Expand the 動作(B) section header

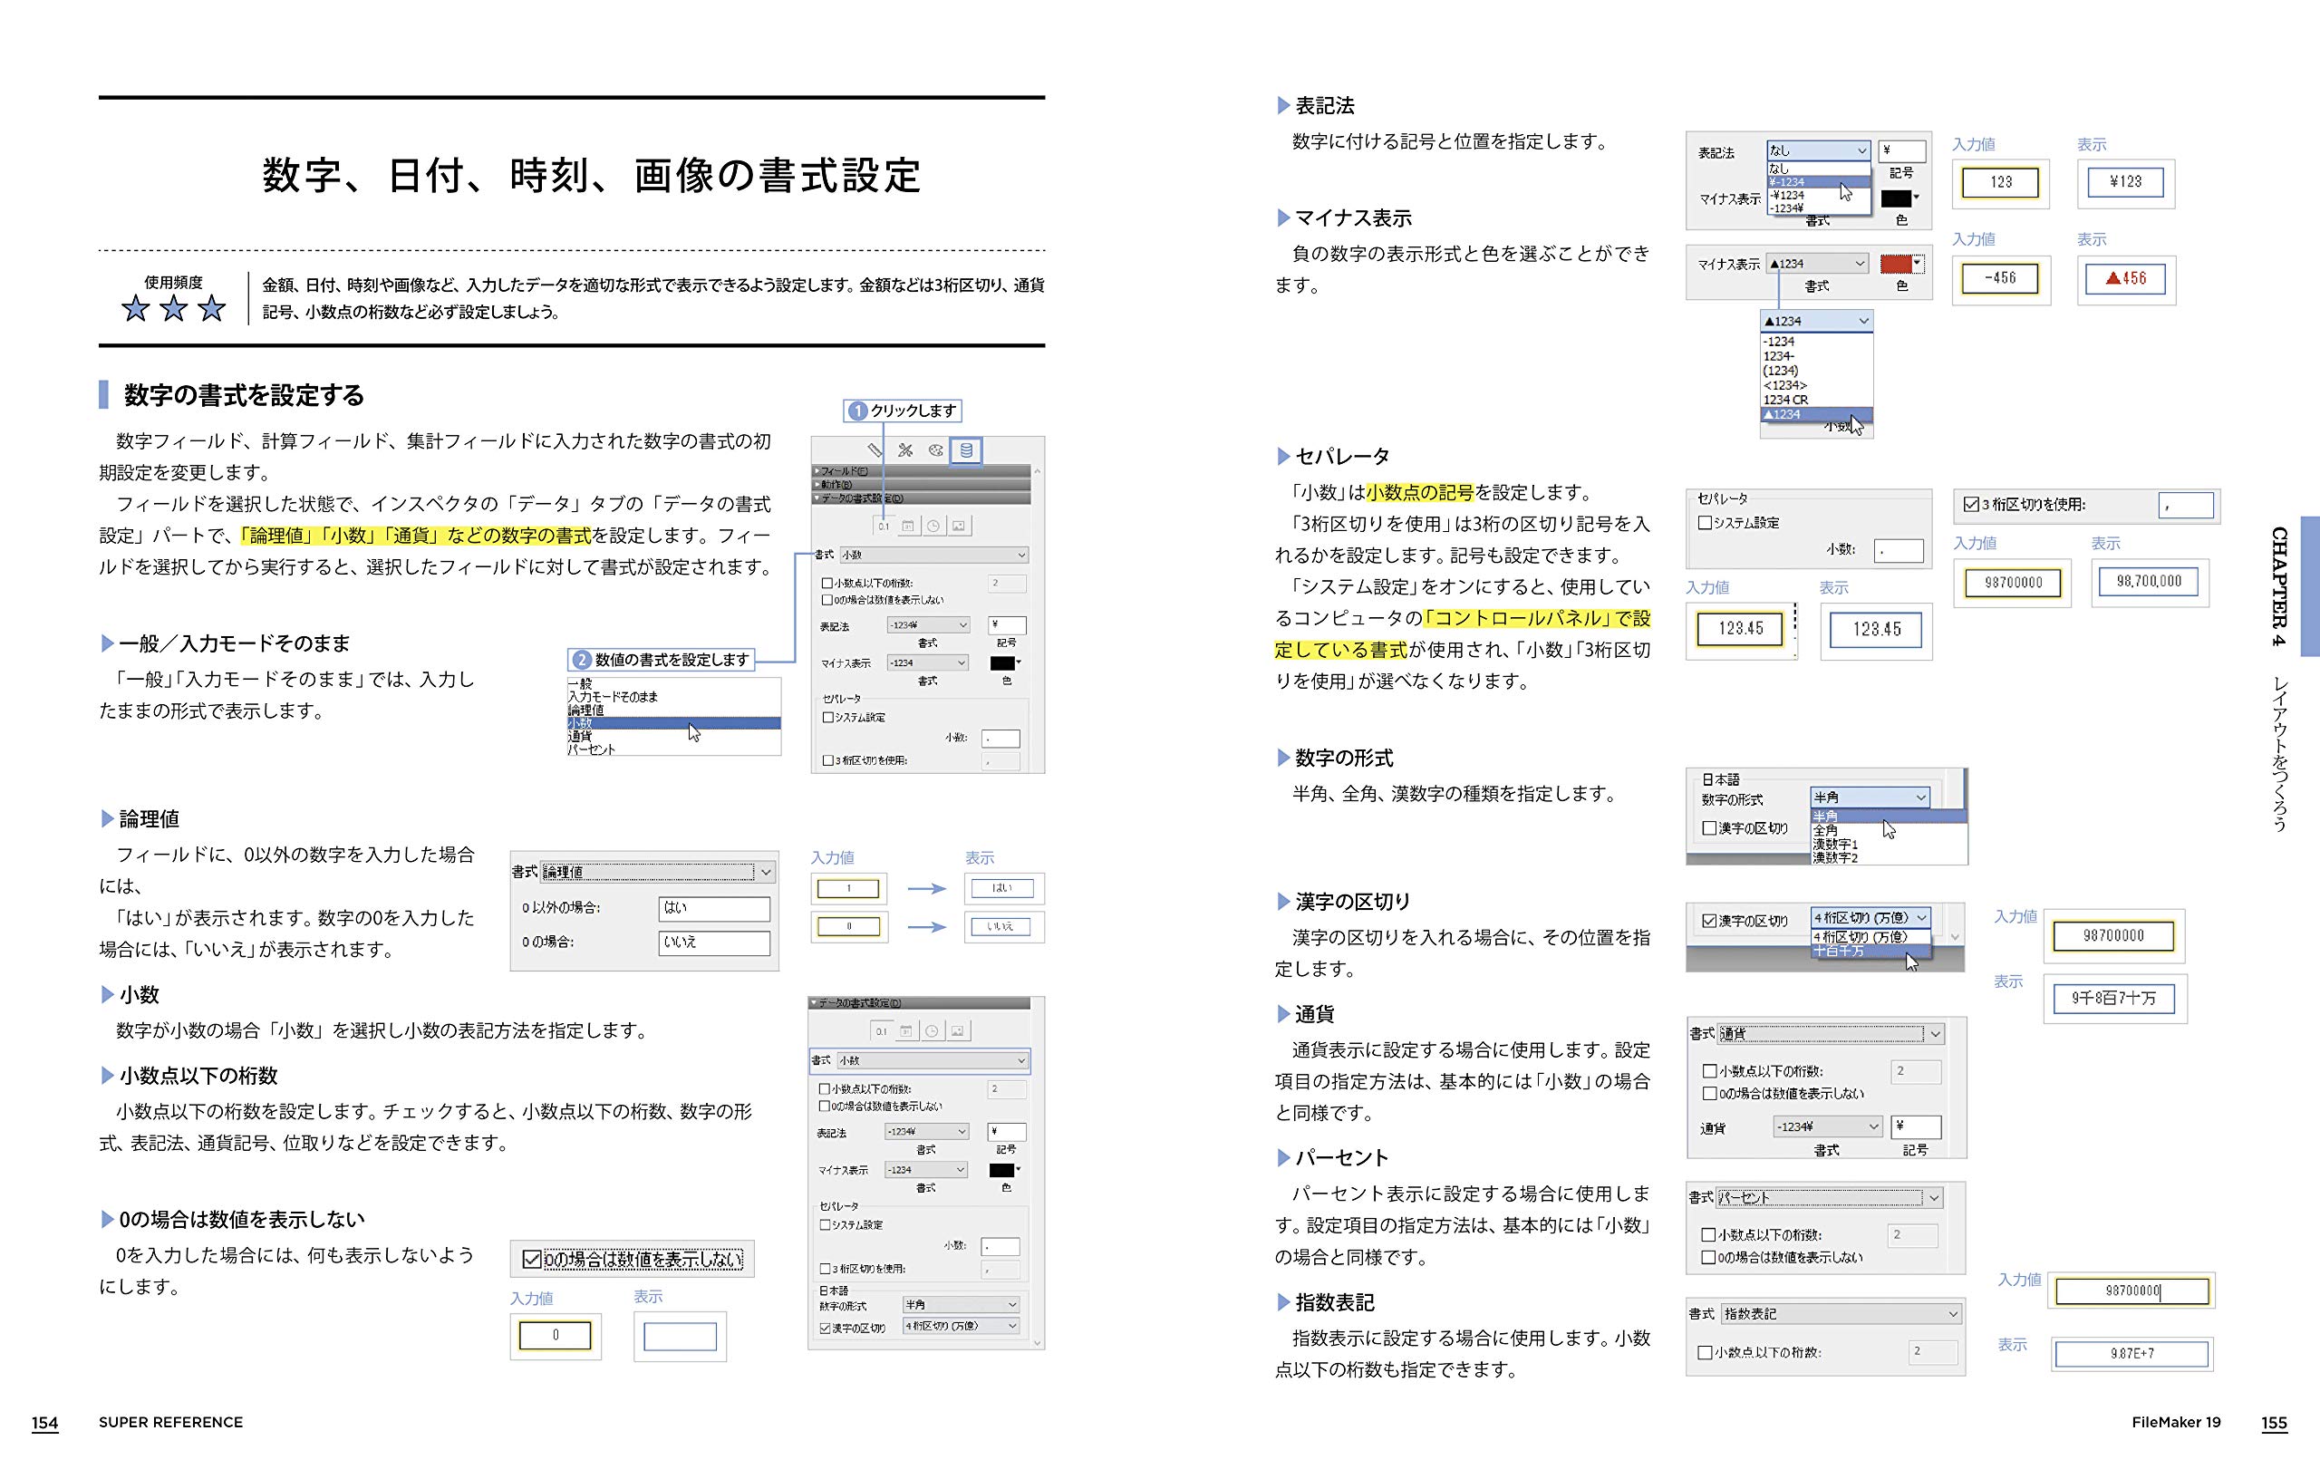pyautogui.click(x=922, y=485)
